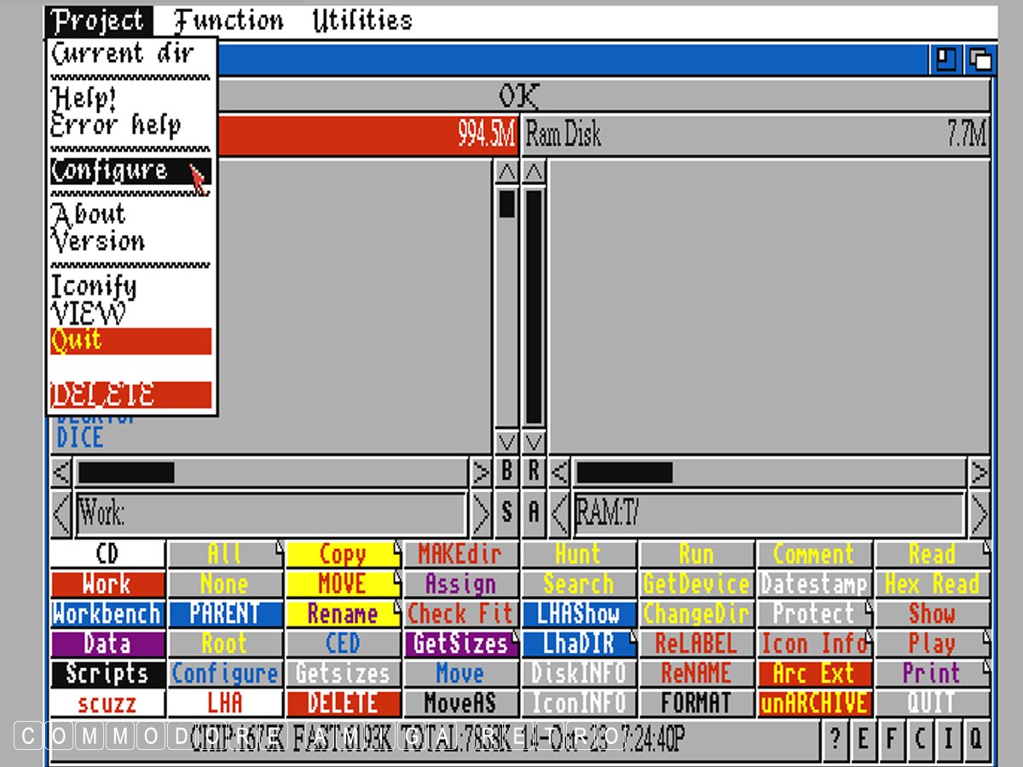Screen dimensions: 1023x767
Task: Click right arrow beside the Work: path field
Action: pos(482,513)
